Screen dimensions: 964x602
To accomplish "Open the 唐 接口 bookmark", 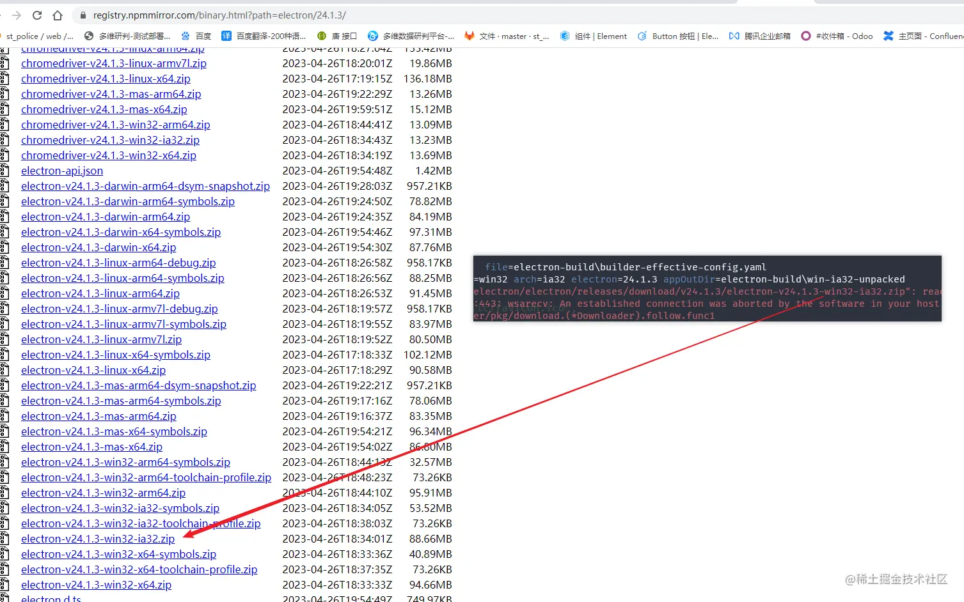I will coord(337,36).
